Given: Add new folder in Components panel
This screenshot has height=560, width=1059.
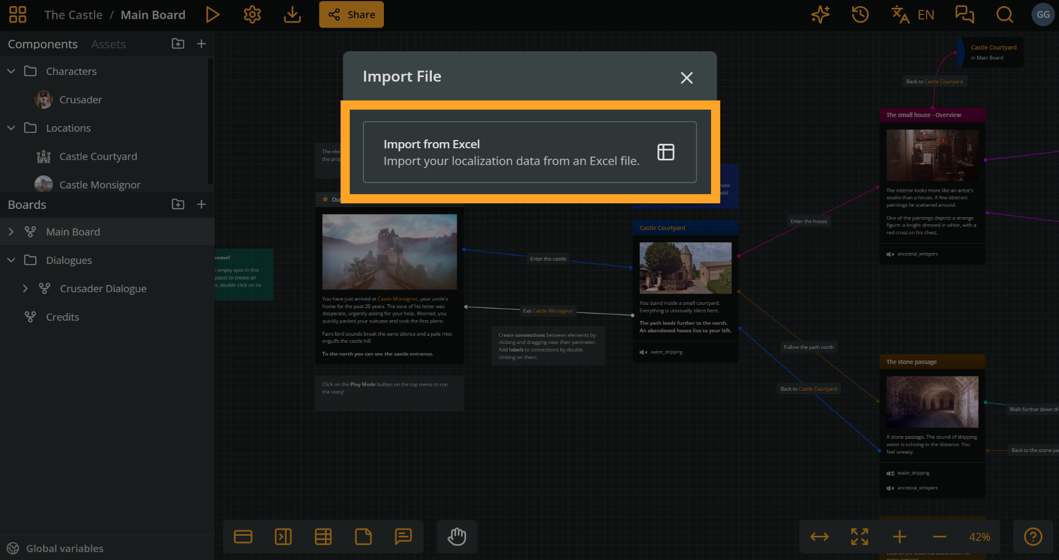Looking at the screenshot, I should (x=178, y=44).
